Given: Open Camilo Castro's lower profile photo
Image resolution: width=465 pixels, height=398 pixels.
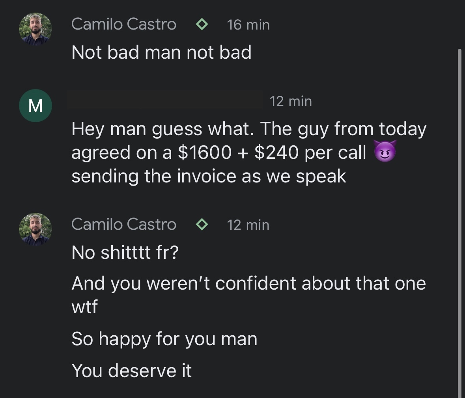Looking at the screenshot, I should (x=35, y=229).
